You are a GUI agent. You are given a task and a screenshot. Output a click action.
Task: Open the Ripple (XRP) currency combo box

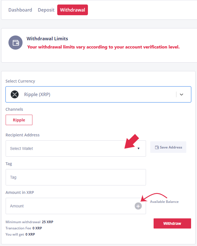(98, 94)
